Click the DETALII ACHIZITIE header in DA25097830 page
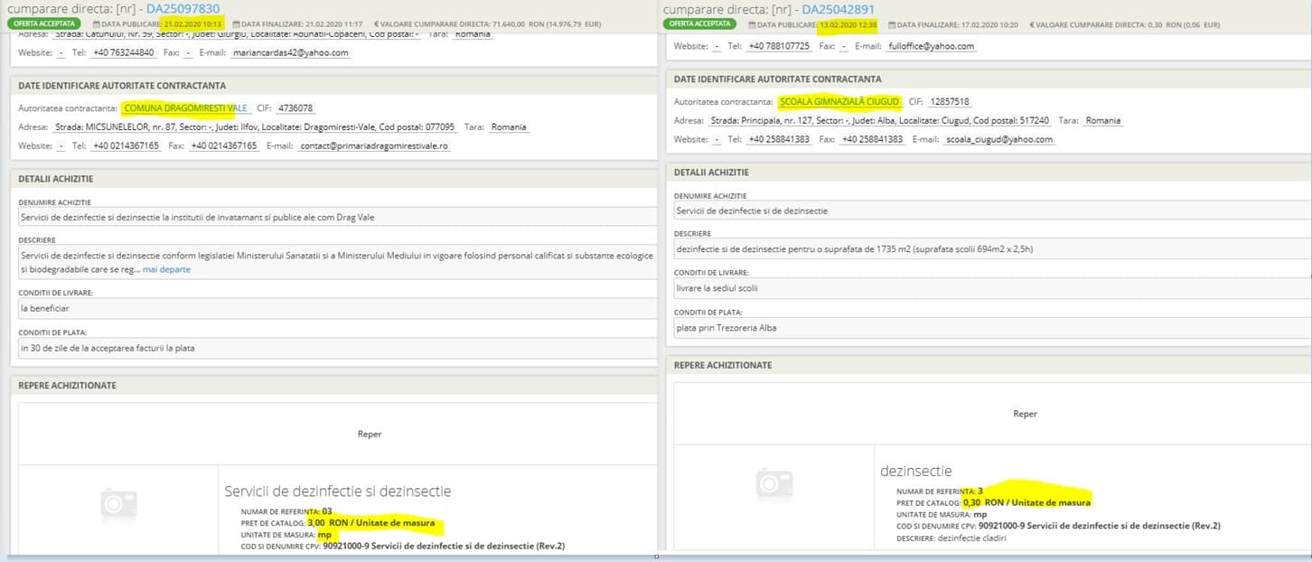This screenshot has height=562, width=1312. (x=56, y=179)
